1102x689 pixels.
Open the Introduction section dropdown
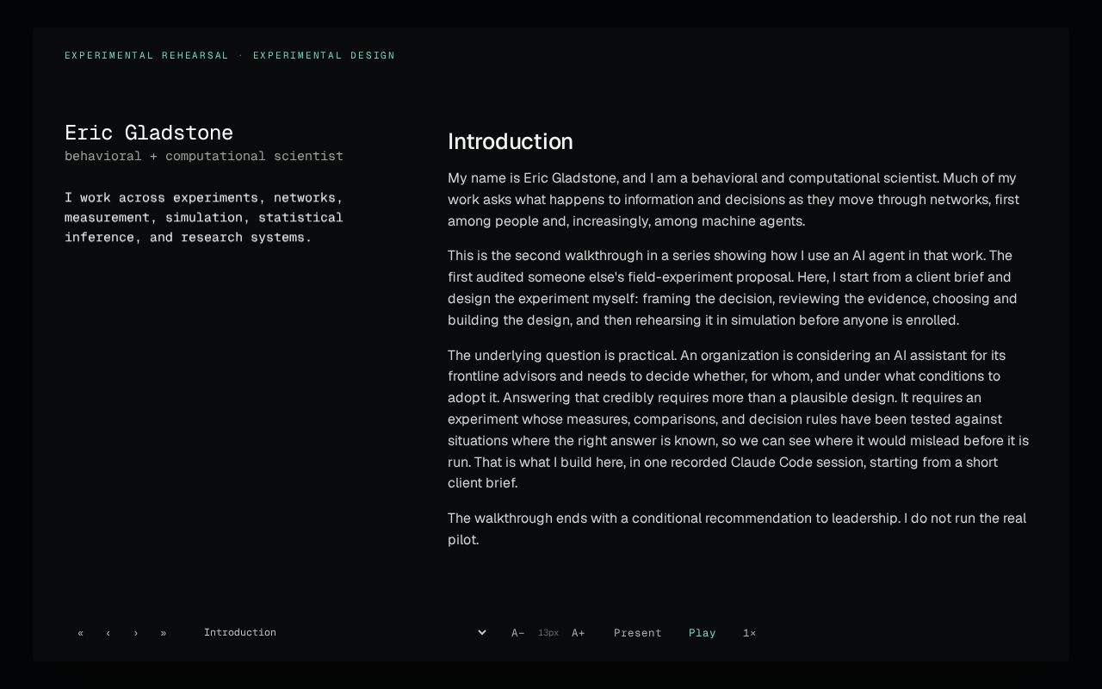(x=345, y=632)
